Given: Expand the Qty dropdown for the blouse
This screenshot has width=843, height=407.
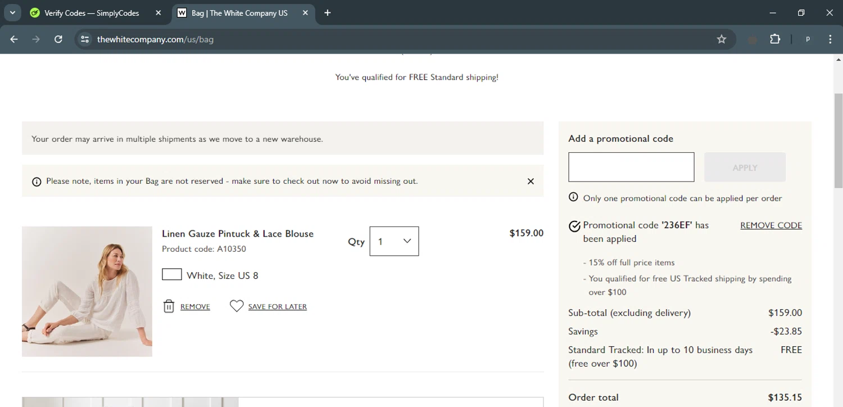Looking at the screenshot, I should click(394, 241).
